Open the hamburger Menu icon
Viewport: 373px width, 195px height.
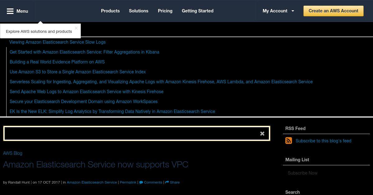pos(10,11)
